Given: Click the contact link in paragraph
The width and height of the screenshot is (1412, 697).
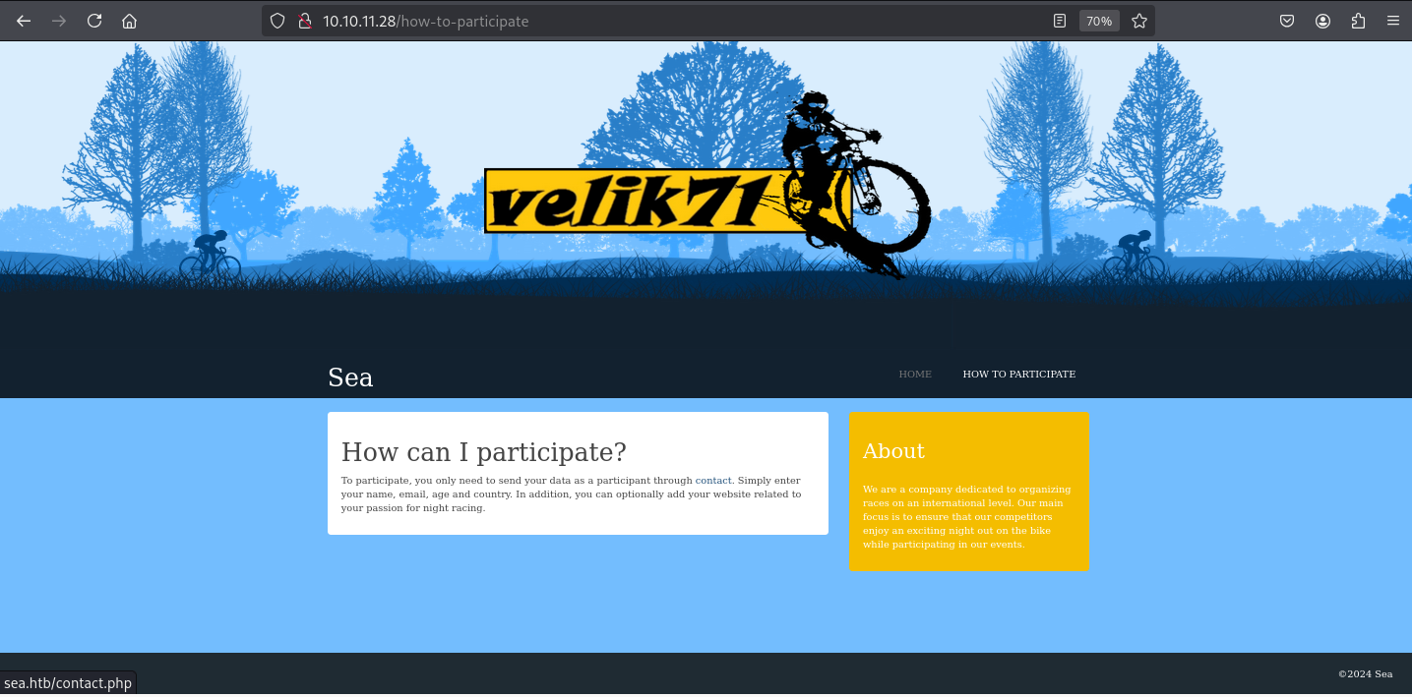Looking at the screenshot, I should 713,481.
